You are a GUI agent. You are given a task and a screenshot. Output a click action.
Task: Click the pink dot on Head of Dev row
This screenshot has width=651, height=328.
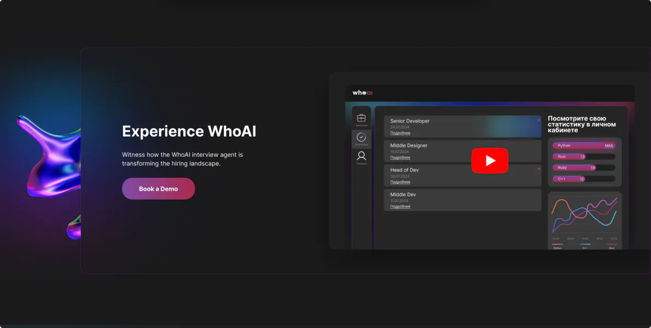click(x=539, y=169)
